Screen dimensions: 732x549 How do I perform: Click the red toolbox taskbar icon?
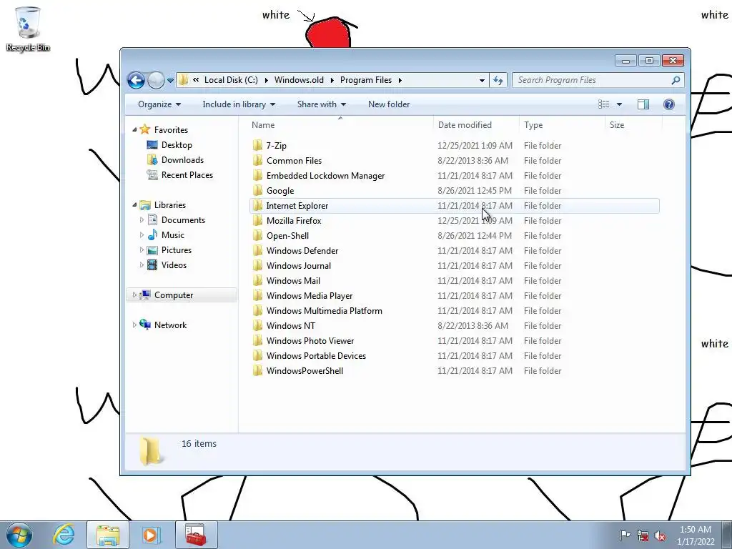(196, 535)
